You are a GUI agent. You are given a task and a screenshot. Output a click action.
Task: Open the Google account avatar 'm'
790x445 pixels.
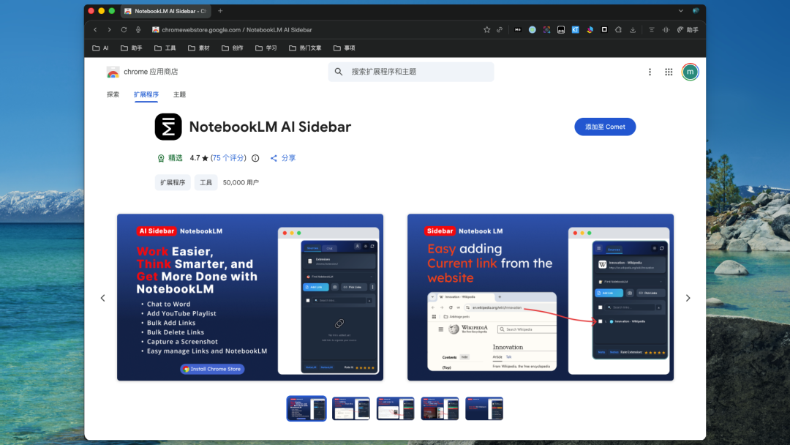691,72
